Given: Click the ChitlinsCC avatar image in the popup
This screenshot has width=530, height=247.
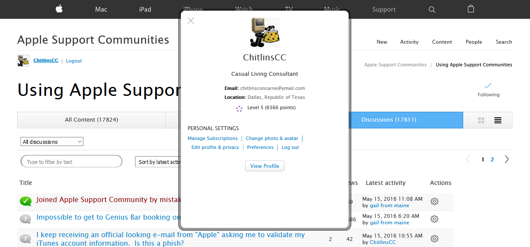Looking at the screenshot, I should point(264,32).
